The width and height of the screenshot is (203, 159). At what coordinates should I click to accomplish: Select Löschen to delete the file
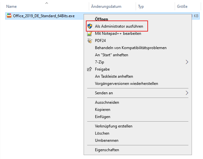(102, 133)
